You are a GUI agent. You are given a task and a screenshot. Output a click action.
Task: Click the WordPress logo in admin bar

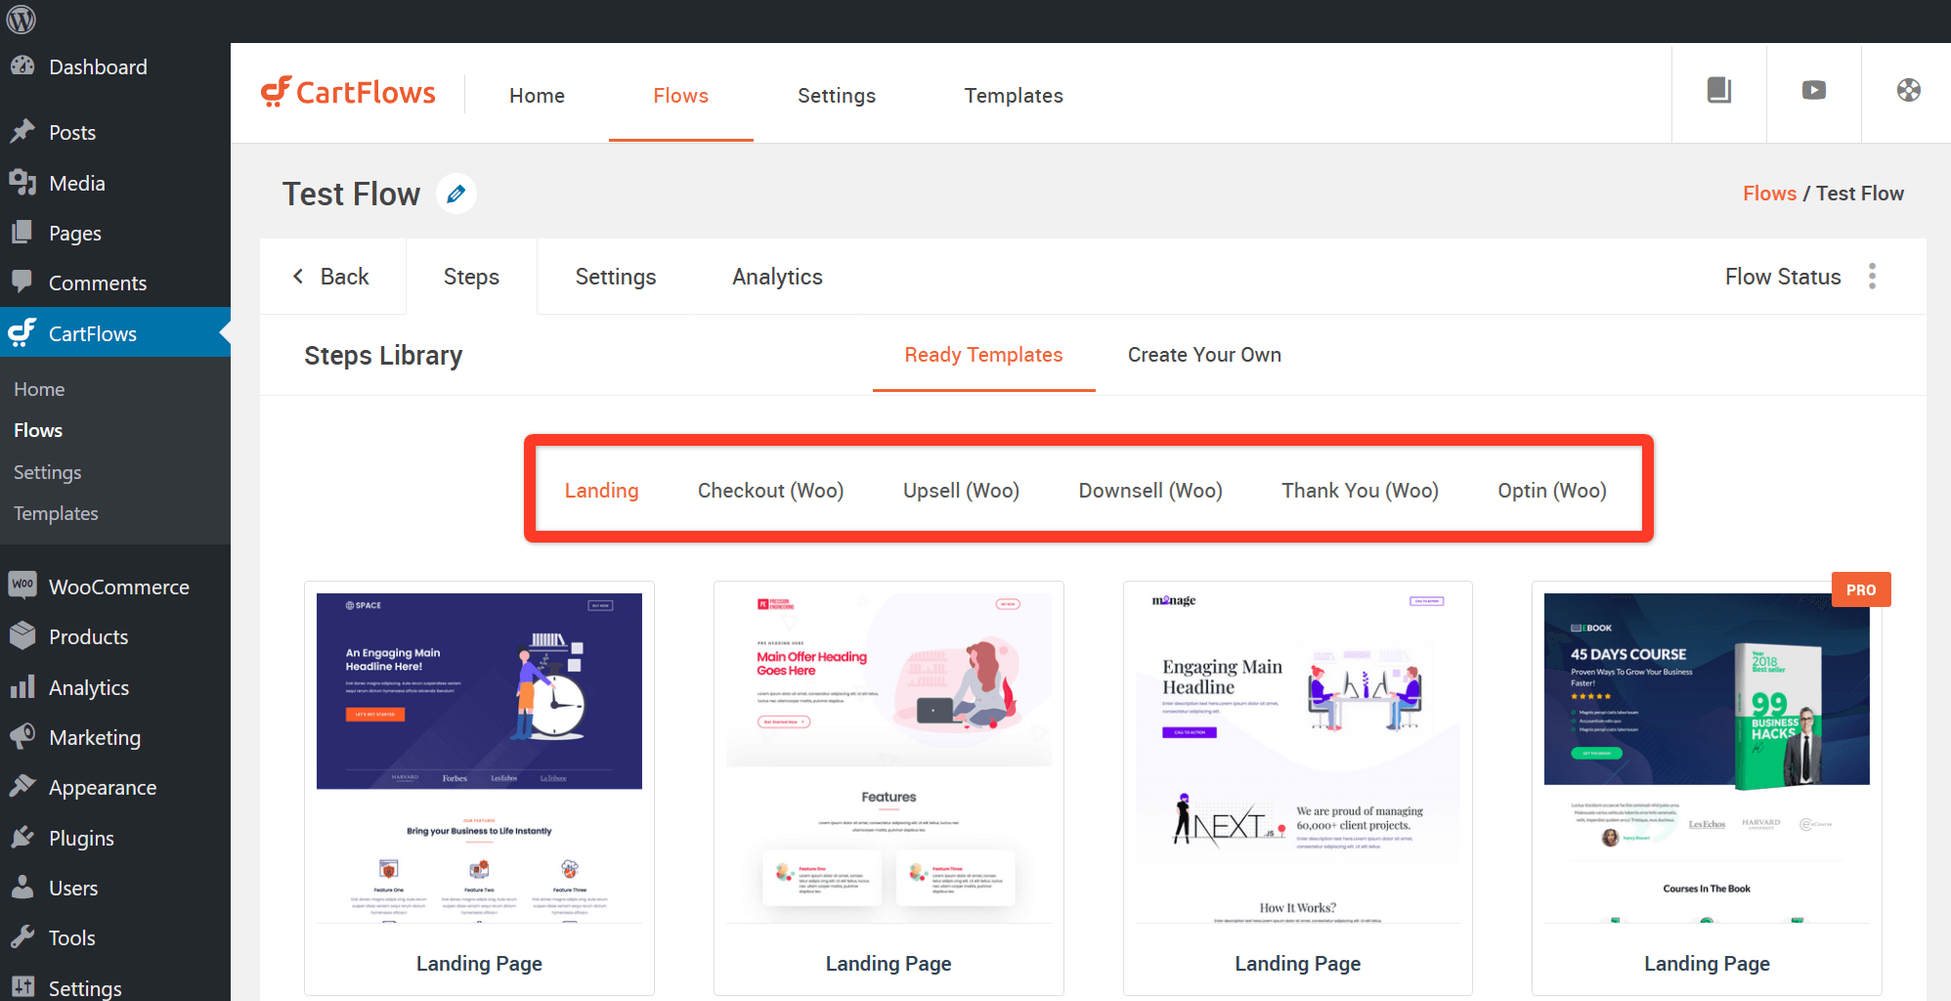pos(21,20)
